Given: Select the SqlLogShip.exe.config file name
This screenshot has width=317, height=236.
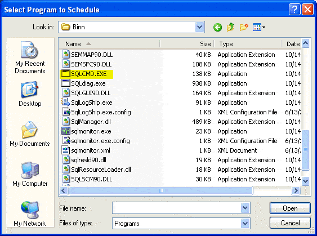Looking at the screenshot, I should pyautogui.click(x=101, y=112).
